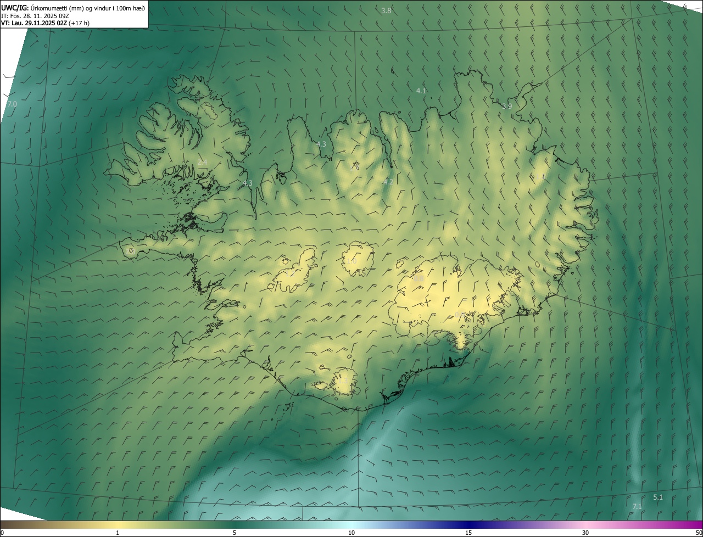The image size is (703, 537).
Task: Click the '3.8' value label on the map
Action: pos(386,11)
